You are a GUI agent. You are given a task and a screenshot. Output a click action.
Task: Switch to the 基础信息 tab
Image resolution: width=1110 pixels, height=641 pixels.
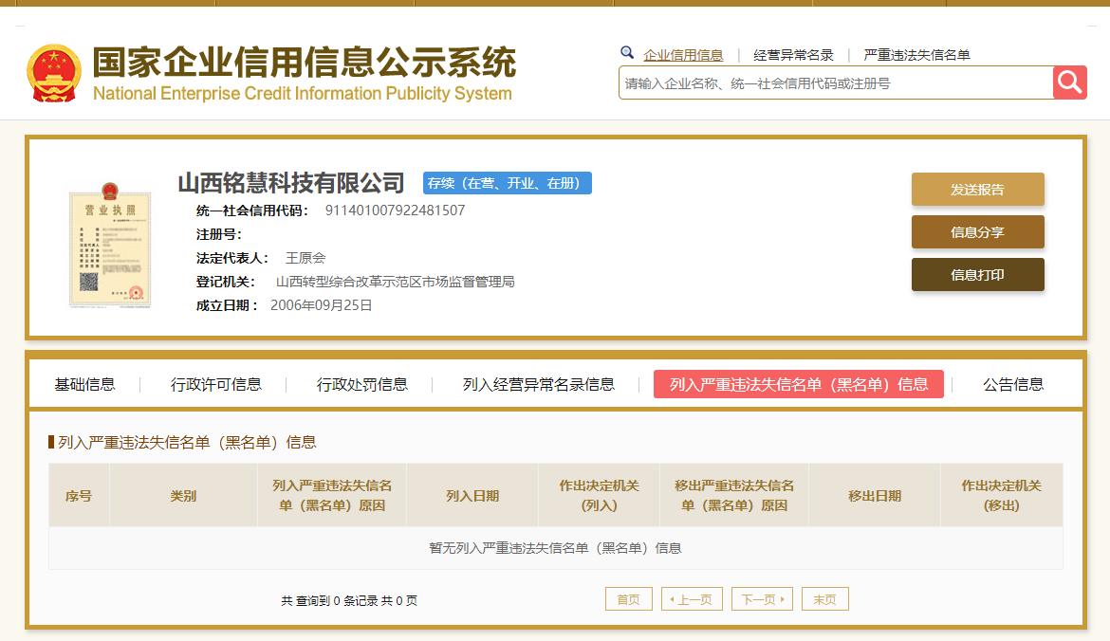84,384
